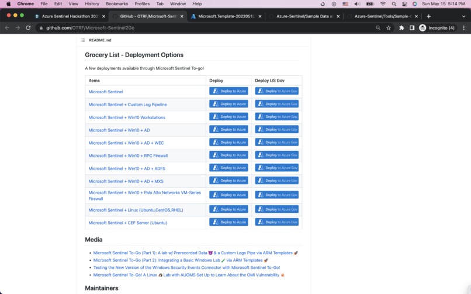Click the github.com address bar URL
The width and height of the screenshot is (471, 294).
point(90,28)
